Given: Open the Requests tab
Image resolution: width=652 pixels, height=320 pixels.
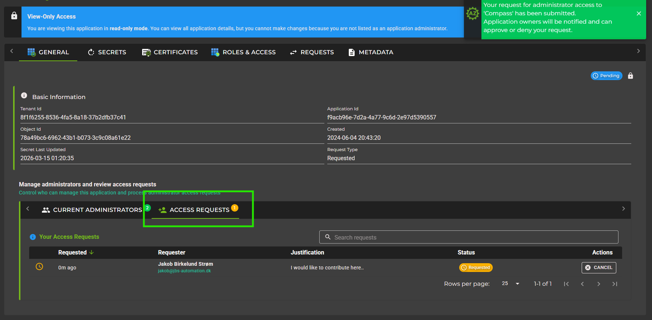Looking at the screenshot, I should [x=312, y=52].
